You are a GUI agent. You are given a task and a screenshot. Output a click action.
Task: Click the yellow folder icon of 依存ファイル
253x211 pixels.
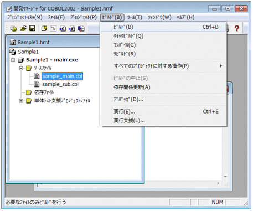(29, 92)
